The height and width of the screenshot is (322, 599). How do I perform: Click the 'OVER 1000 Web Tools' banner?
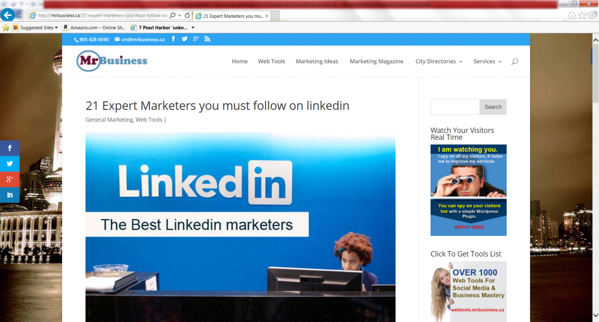pyautogui.click(x=469, y=292)
